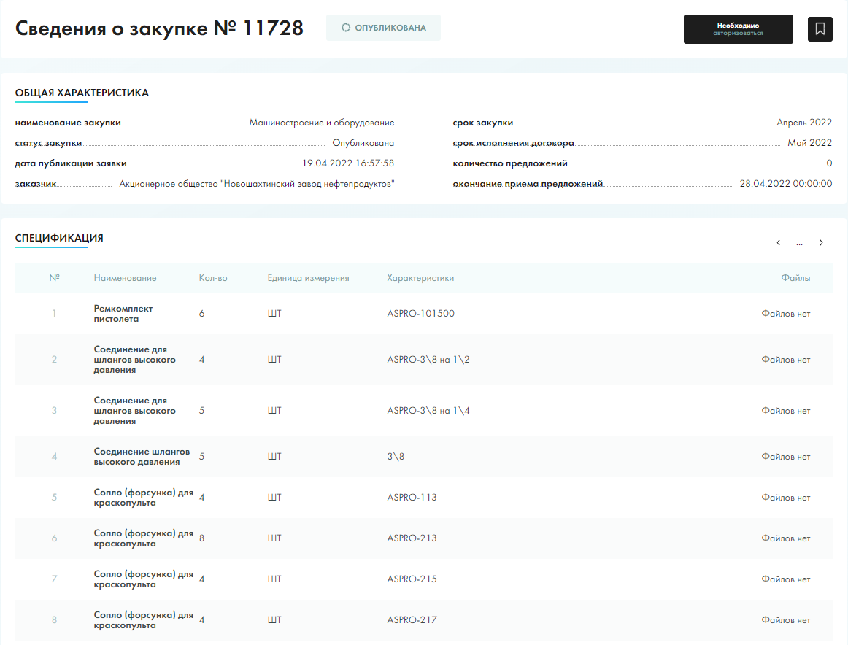Click the '№' column header

click(x=54, y=278)
